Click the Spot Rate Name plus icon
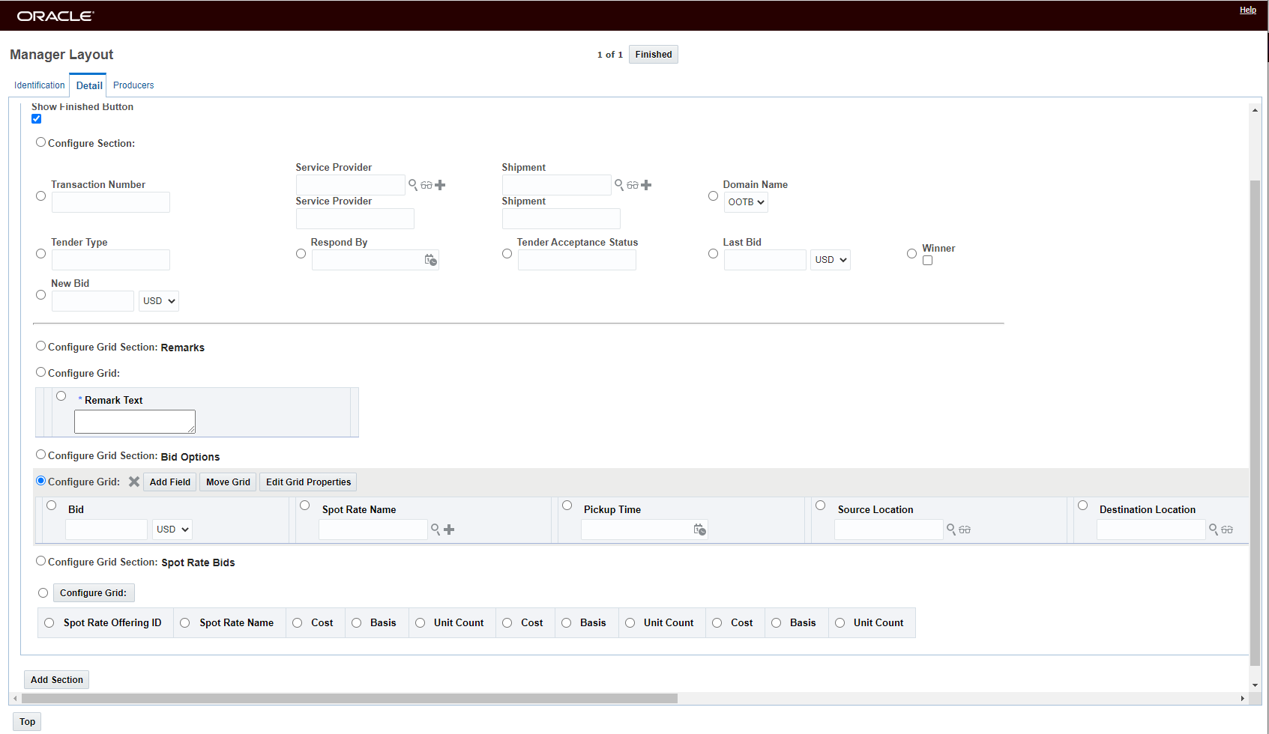 click(x=449, y=530)
